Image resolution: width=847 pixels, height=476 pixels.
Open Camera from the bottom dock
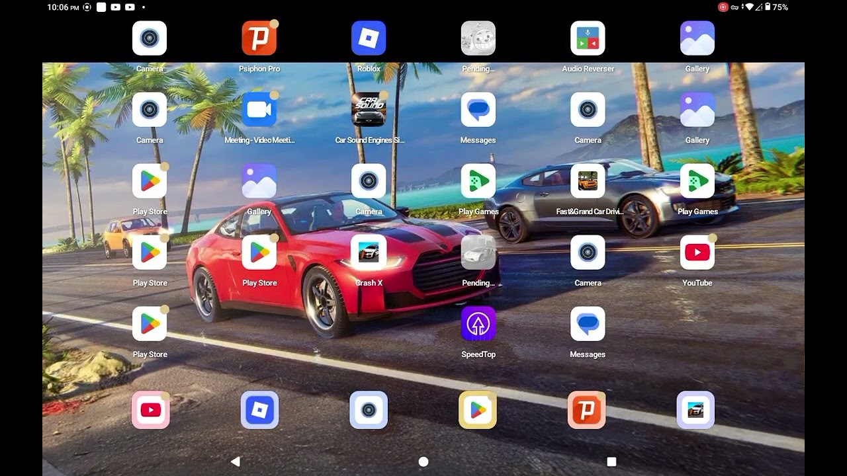tap(369, 410)
